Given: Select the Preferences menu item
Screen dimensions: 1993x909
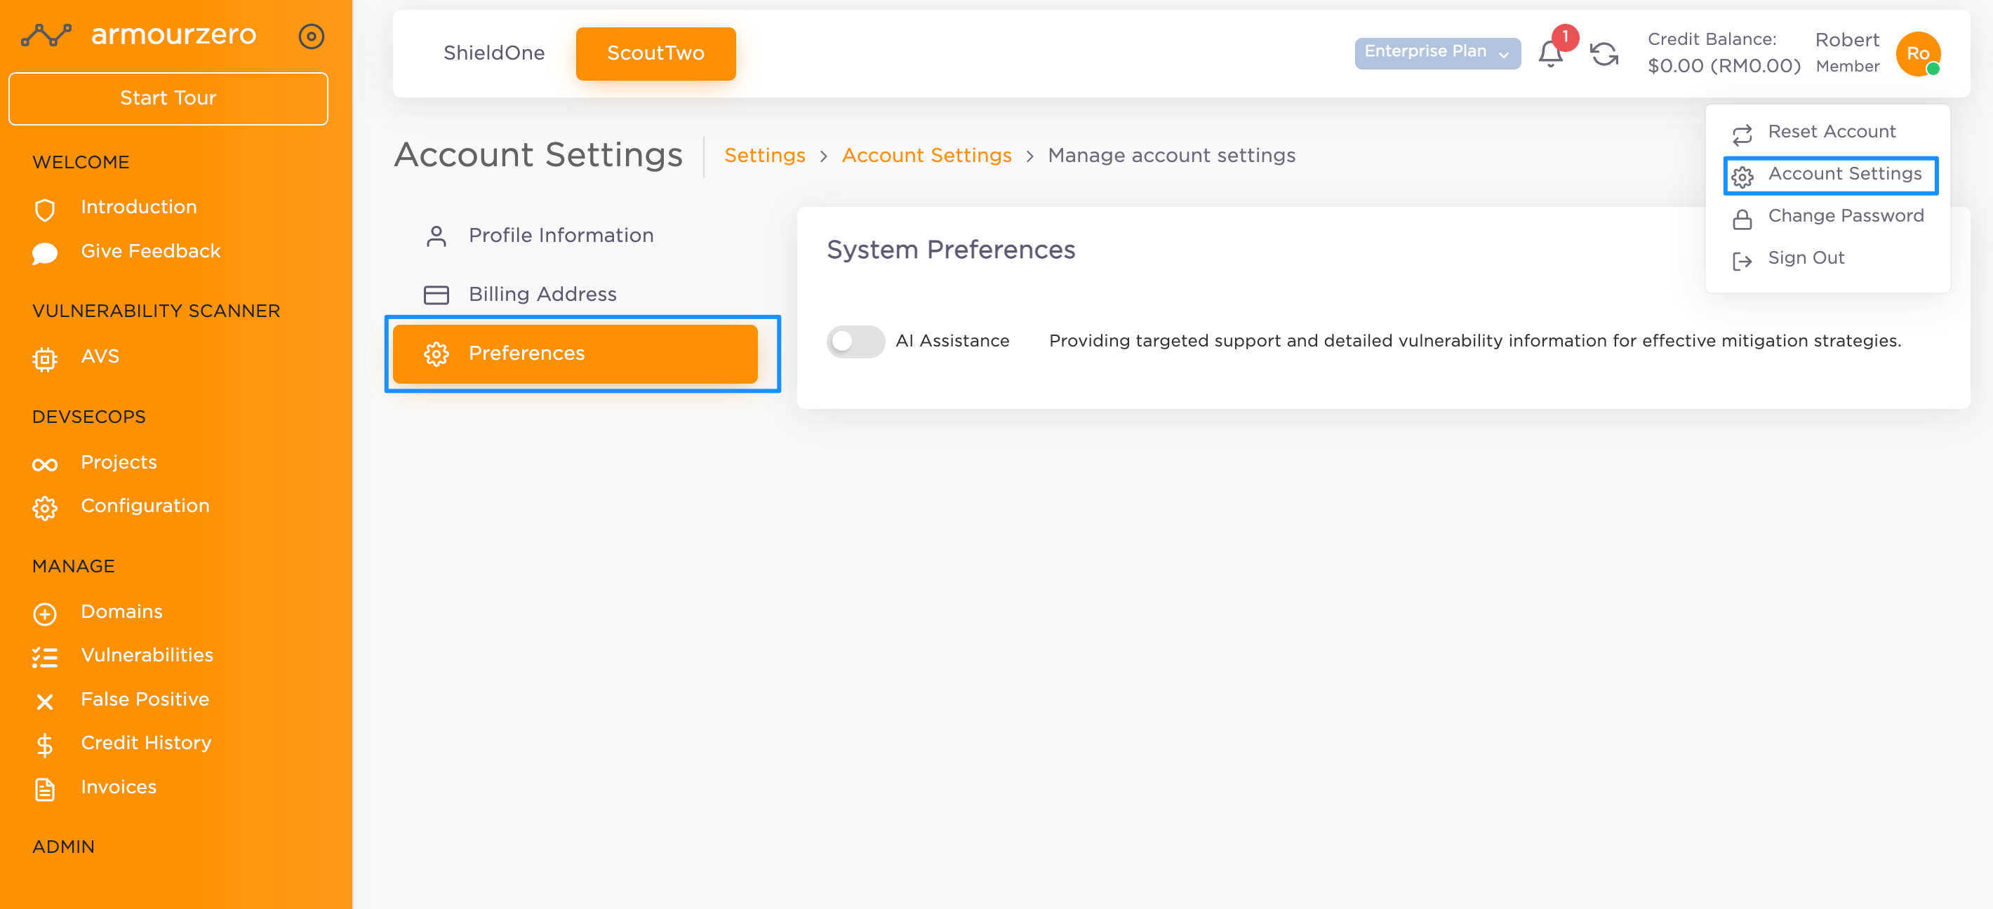Looking at the screenshot, I should (574, 353).
